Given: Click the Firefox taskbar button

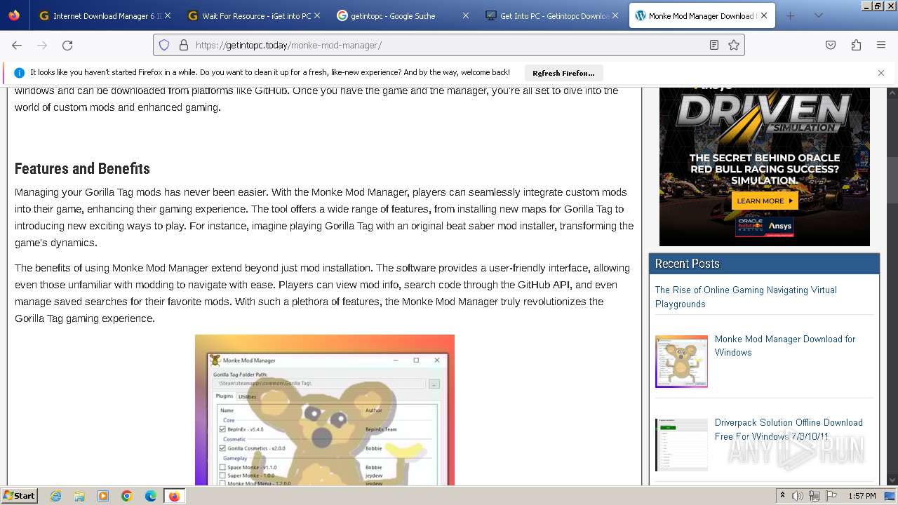Looking at the screenshot, I should tap(174, 496).
